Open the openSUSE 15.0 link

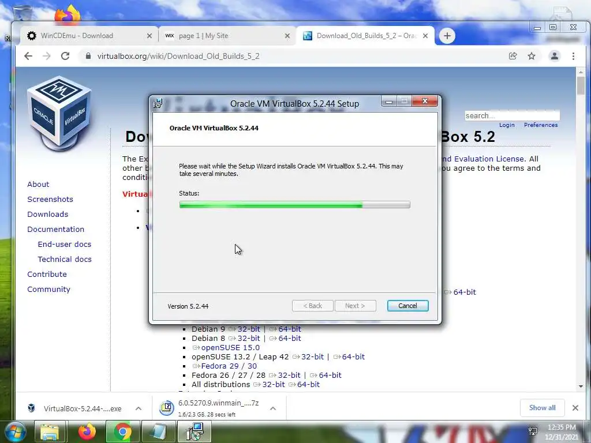click(x=230, y=348)
